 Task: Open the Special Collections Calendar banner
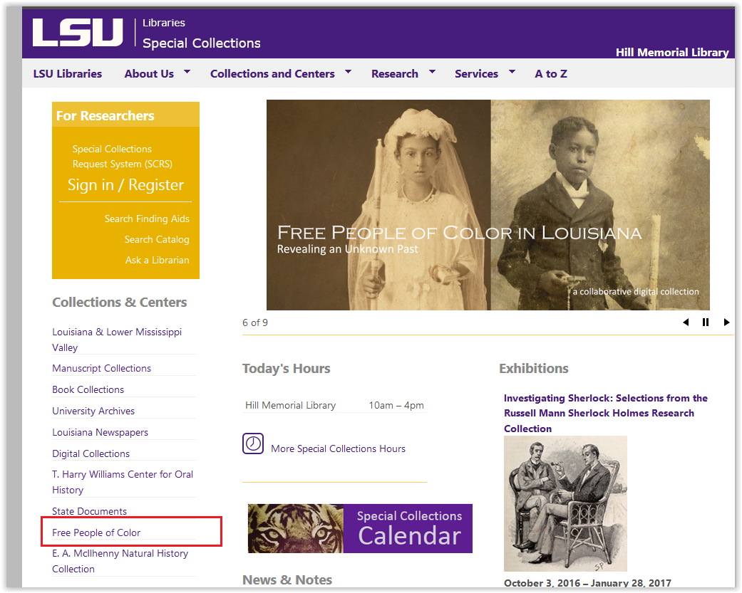coord(360,528)
